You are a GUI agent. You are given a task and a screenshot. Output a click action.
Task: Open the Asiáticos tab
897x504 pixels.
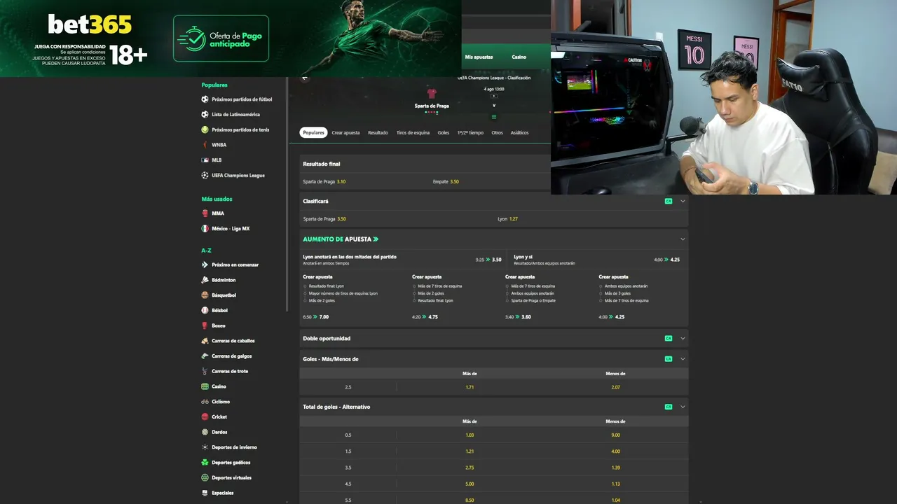(x=519, y=132)
